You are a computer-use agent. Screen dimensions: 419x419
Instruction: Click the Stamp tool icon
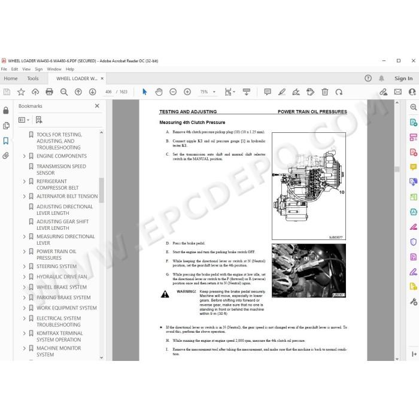pos(310,92)
